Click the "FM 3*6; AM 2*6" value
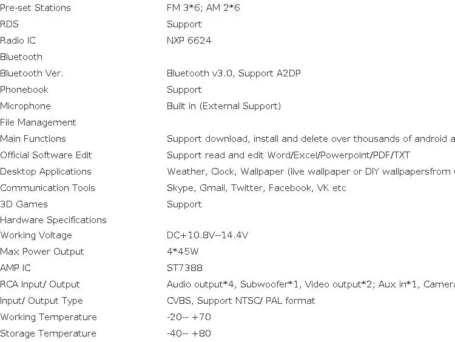 point(203,8)
